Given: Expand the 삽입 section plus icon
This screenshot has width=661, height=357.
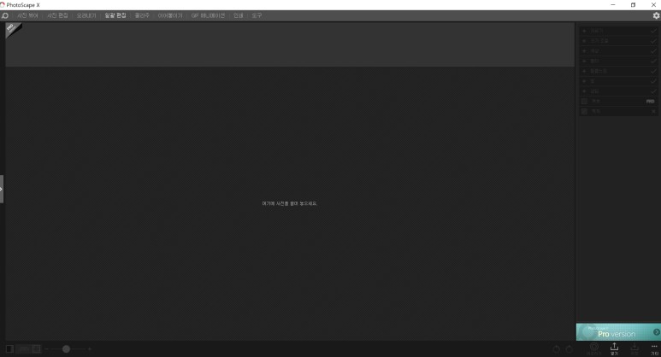Looking at the screenshot, I should tap(584, 91).
